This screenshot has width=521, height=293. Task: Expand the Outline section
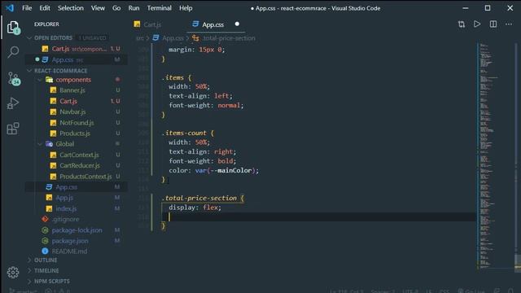pyautogui.click(x=46, y=260)
